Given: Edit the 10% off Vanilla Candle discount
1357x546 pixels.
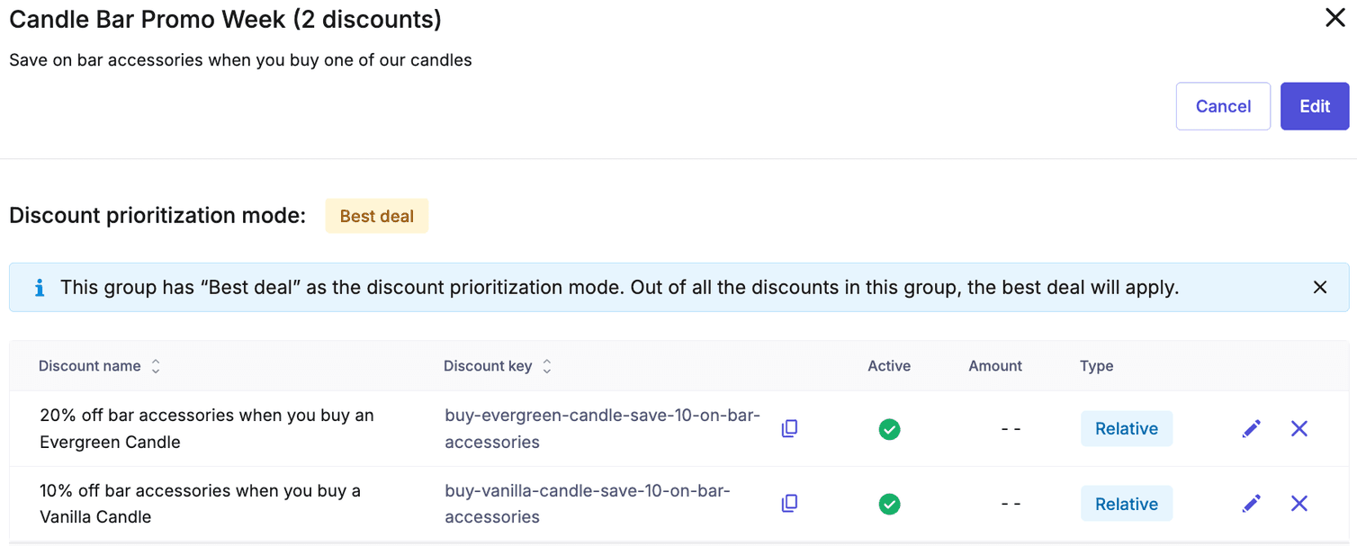Looking at the screenshot, I should pos(1251,504).
